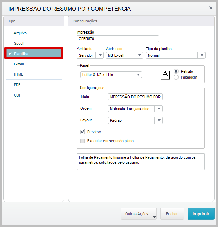Click the Imprimir button

point(201,214)
